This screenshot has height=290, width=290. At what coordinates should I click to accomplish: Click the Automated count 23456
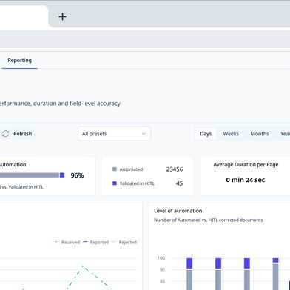175,169
